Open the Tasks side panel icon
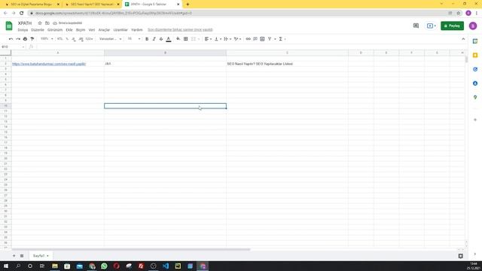Screen dimensions: 482x271 coord(475,69)
